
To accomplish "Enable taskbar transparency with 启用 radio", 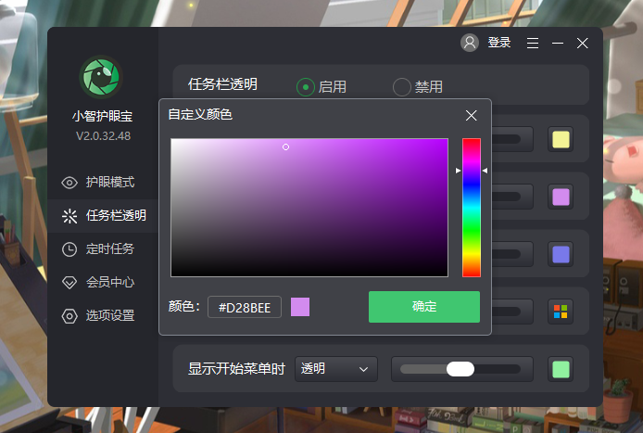I will pos(306,86).
